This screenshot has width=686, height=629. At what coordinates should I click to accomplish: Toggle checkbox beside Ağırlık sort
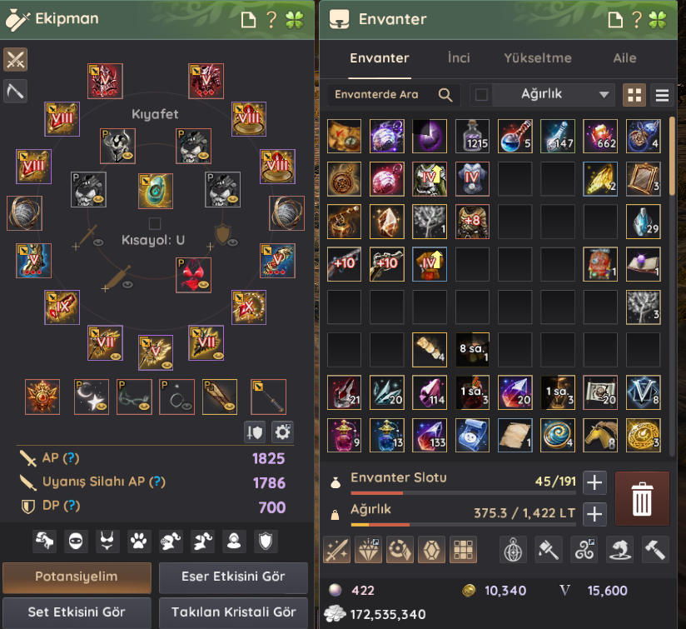481,94
